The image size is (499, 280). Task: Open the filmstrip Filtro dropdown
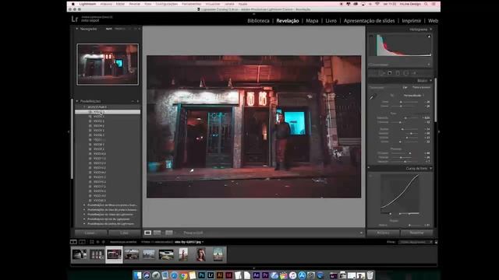point(416,242)
